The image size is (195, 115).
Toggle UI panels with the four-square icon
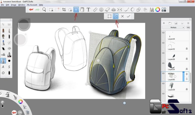coord(164,10)
